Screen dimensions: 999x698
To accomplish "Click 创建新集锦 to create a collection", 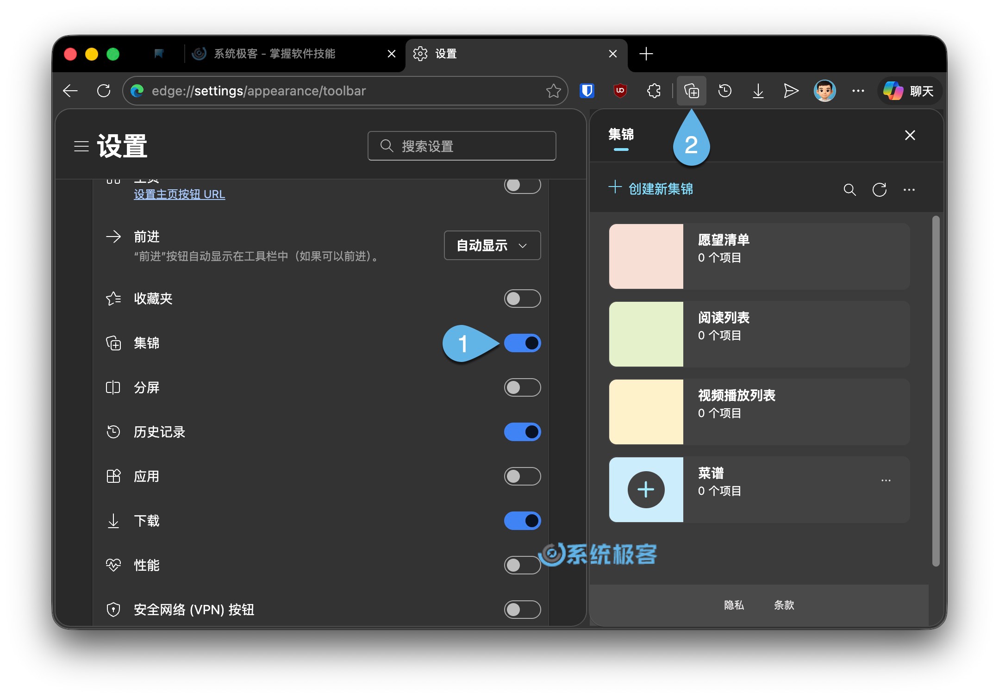I will (659, 188).
